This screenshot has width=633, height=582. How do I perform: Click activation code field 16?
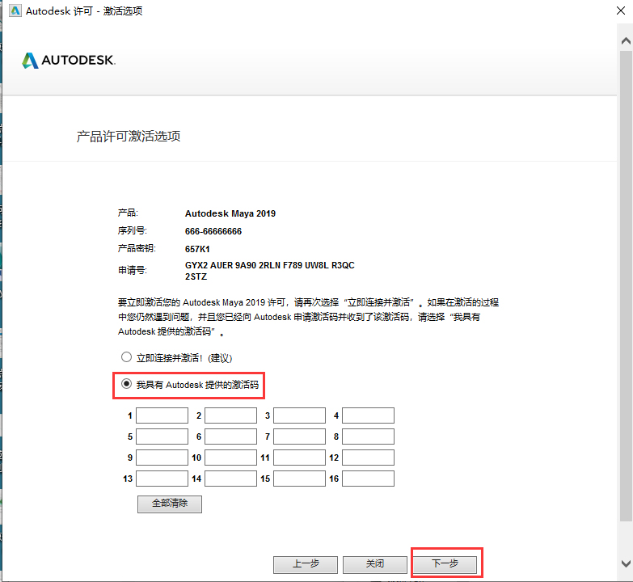click(x=368, y=479)
